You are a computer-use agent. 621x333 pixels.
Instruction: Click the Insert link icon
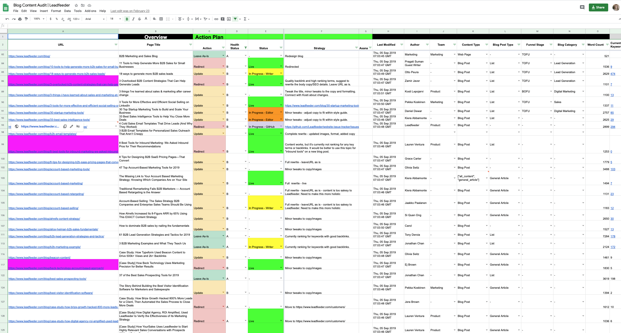click(216, 19)
